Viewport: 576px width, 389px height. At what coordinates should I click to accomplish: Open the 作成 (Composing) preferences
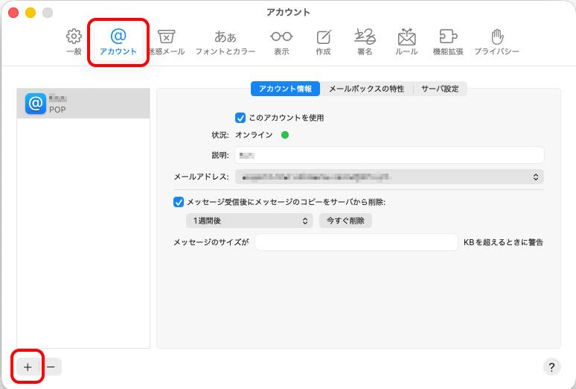point(323,42)
